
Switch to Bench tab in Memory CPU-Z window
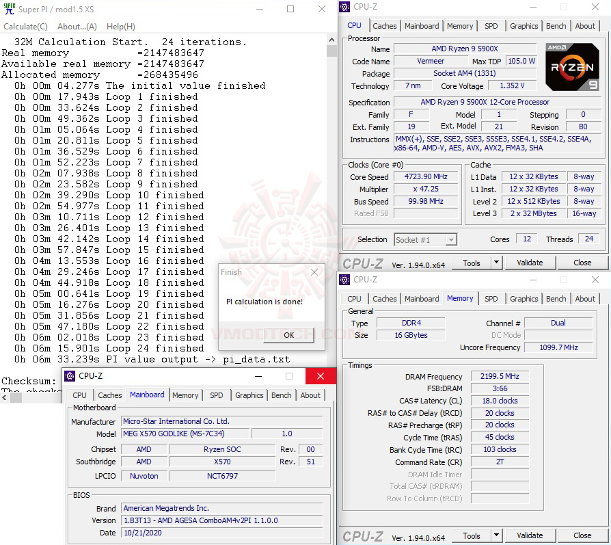point(556,299)
